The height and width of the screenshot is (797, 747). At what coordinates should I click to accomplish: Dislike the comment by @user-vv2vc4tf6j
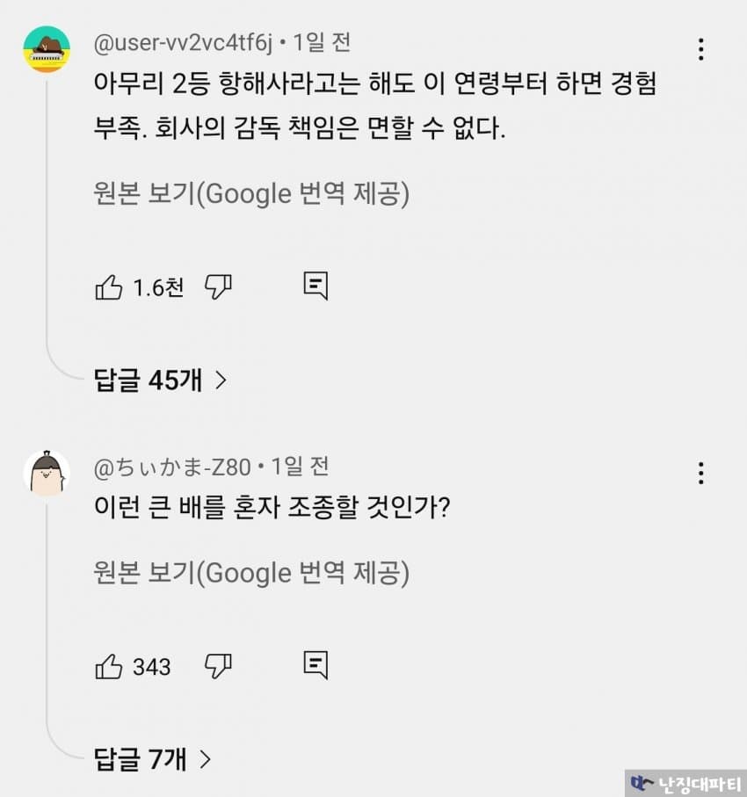218,286
